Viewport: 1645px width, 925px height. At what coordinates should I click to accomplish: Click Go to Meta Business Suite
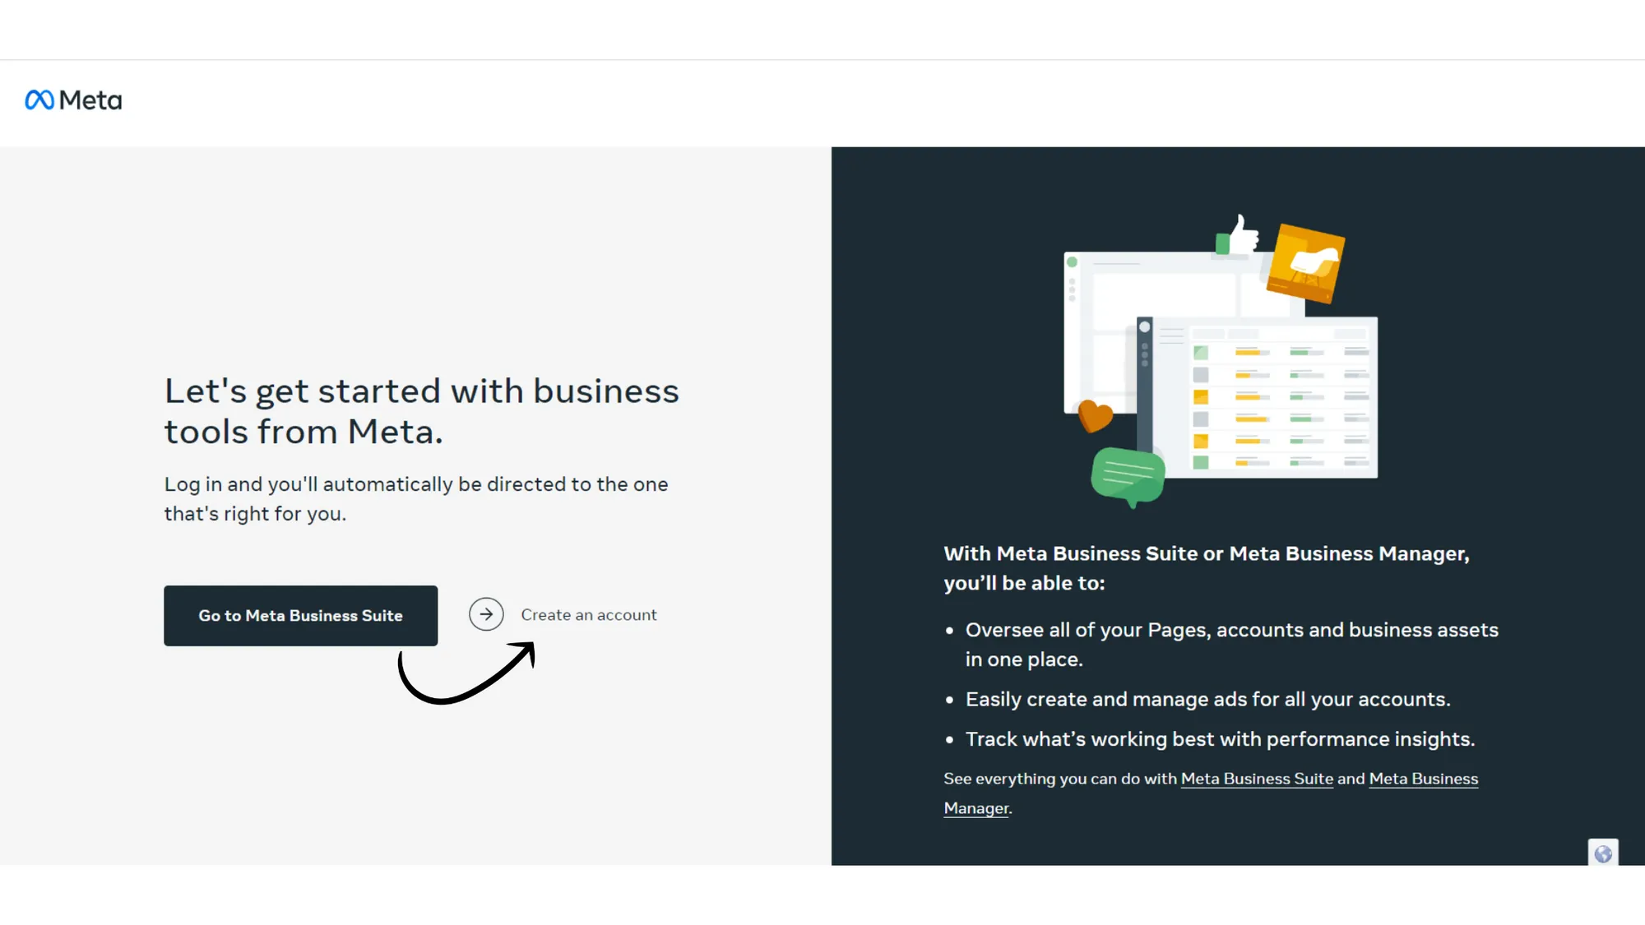(x=300, y=615)
